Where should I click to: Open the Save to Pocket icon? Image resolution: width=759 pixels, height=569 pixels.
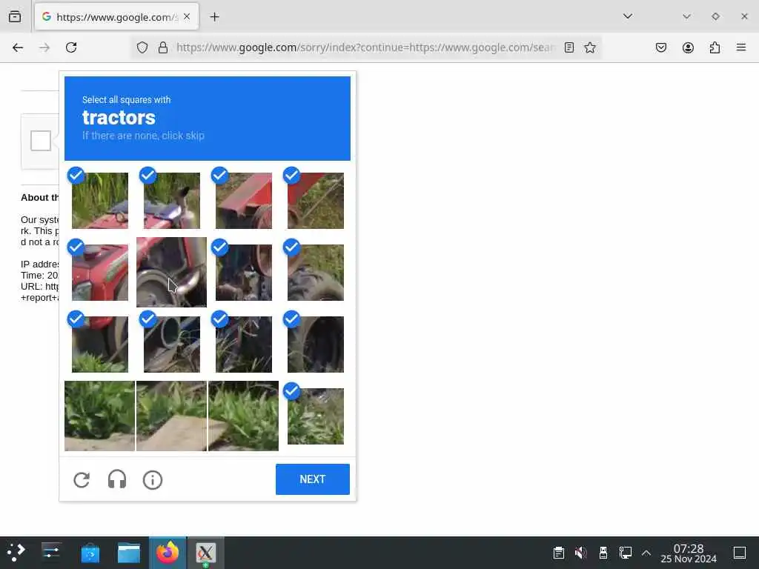pyautogui.click(x=661, y=47)
